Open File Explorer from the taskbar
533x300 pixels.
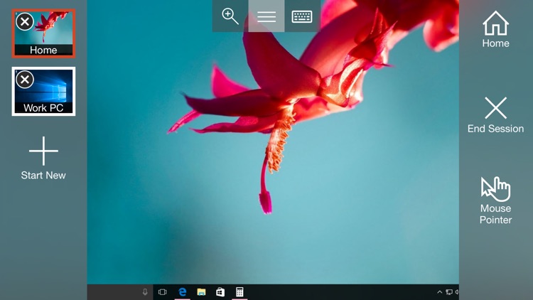[x=202, y=292]
